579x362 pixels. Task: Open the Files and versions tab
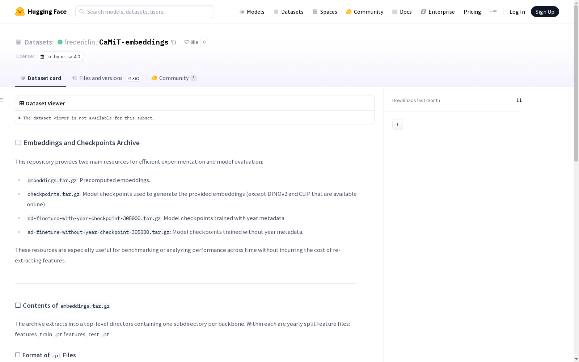point(106,78)
